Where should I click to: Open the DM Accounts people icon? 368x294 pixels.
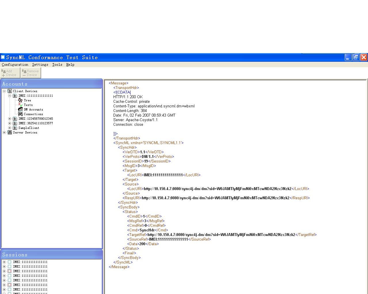click(x=20, y=109)
